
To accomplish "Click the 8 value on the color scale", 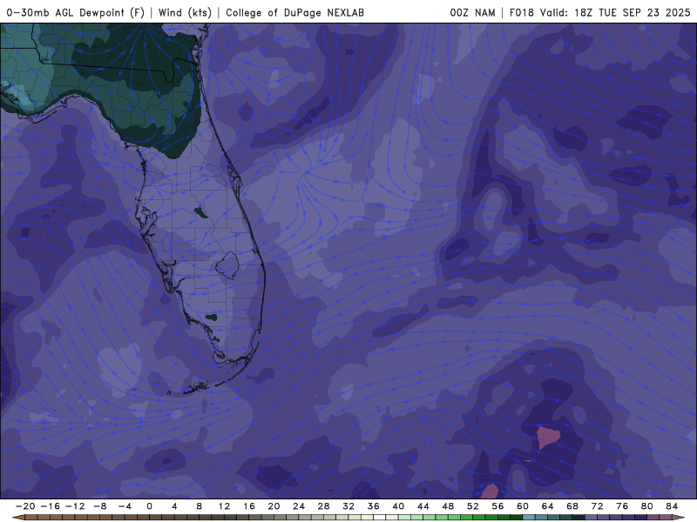I will pyautogui.click(x=200, y=506).
